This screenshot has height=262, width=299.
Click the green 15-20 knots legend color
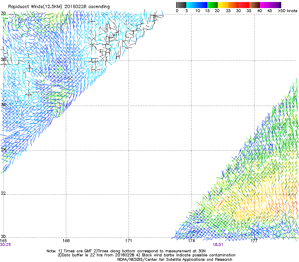coord(213,5)
